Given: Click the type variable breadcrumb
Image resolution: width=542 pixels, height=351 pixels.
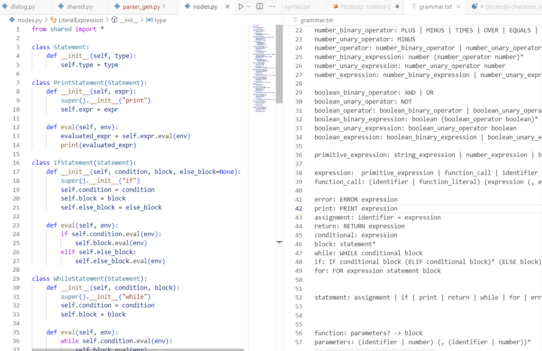Looking at the screenshot, I should (160, 20).
